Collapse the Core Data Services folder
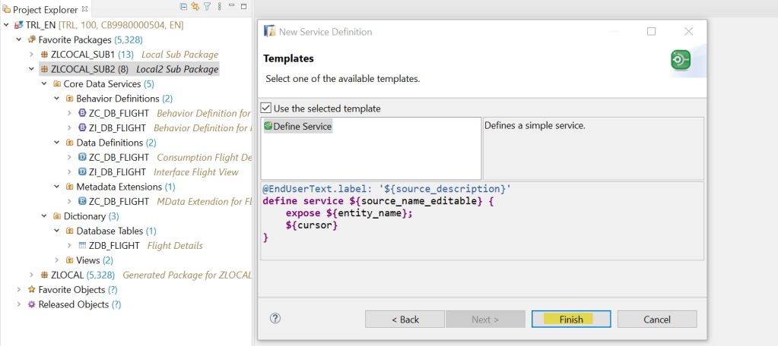Screen dimensions: 778x346 44,84
